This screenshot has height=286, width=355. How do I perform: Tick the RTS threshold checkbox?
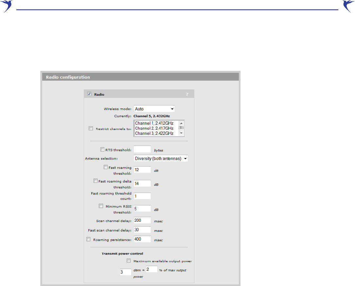pos(102,149)
